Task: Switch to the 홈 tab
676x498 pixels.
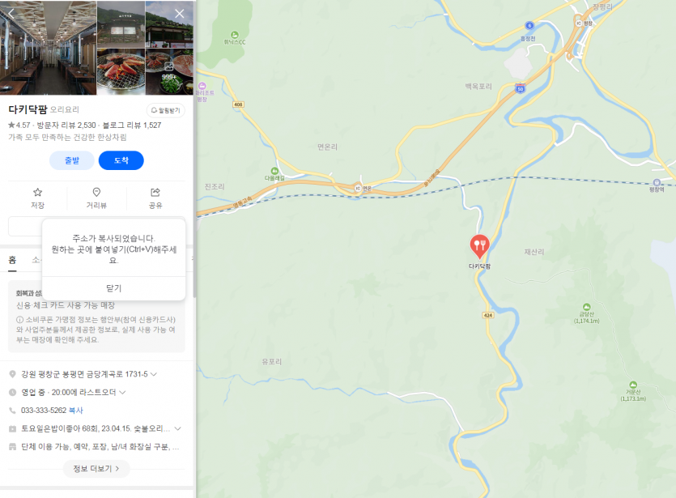Action: (12, 260)
